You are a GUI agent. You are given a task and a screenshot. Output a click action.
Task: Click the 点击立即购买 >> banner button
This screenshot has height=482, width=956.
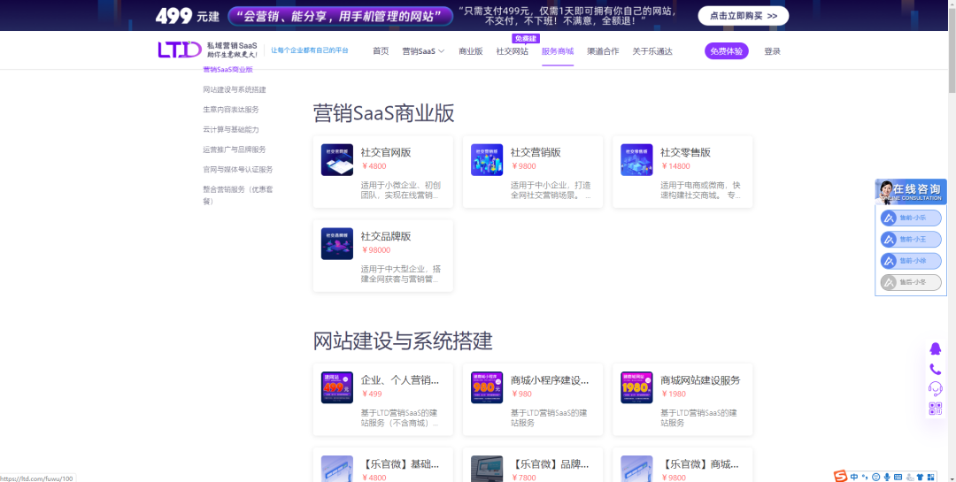pos(744,16)
